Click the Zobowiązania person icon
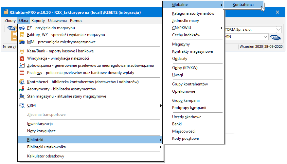This screenshot has height=164, width=287. click(22, 65)
